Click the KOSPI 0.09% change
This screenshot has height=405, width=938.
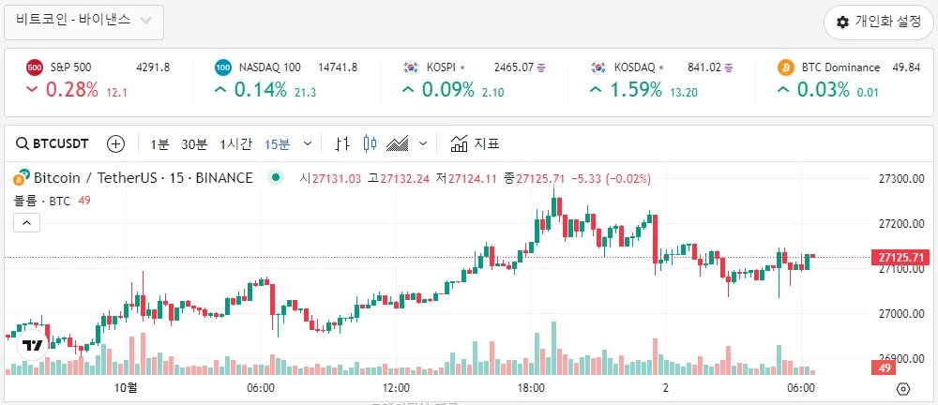(448, 90)
